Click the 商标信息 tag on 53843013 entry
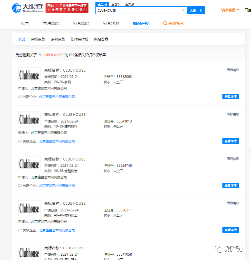The image size is (251, 260). click(x=233, y=114)
